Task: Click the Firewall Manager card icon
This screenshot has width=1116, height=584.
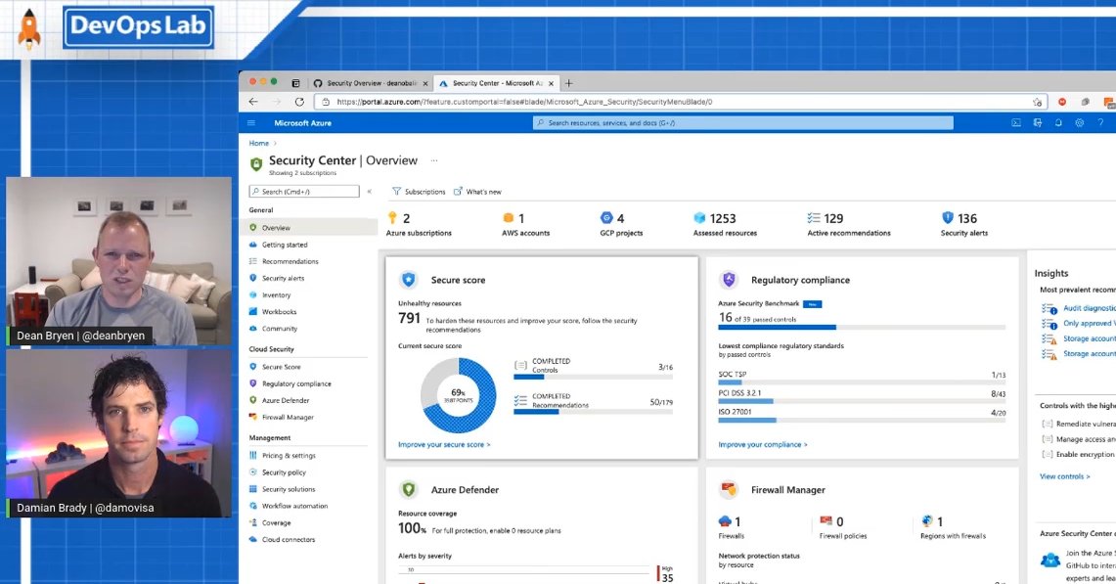Action: tap(729, 489)
